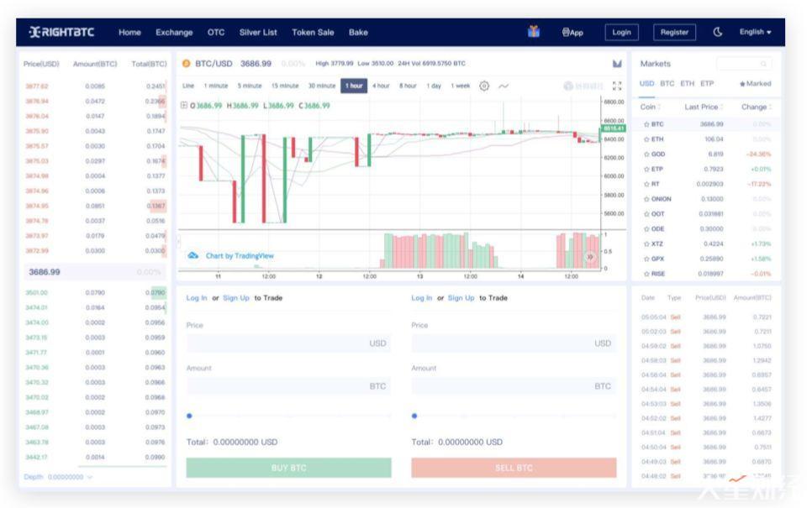Mark the XTZ coin with star
812x508 pixels.
tap(646, 244)
